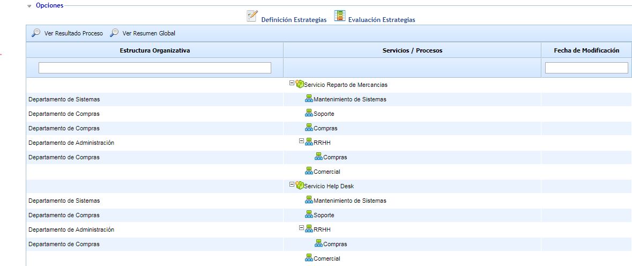
Task: Click the Comercial process icon under Servicio Help Desk
Action: (x=309, y=258)
